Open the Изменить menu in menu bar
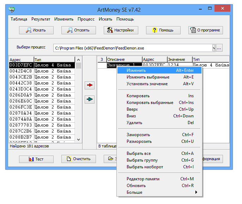 click(64, 19)
